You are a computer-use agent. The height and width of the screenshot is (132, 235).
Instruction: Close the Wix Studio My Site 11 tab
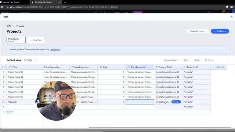pos(60,2)
